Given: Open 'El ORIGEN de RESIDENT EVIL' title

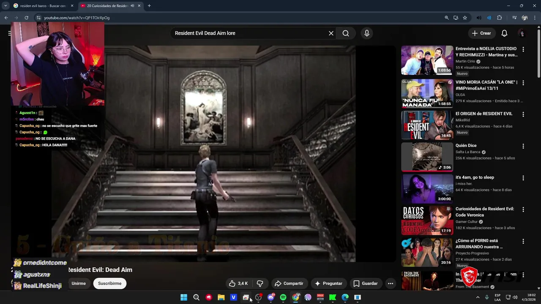Looking at the screenshot, I should tap(484, 114).
